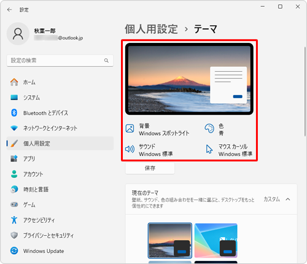Click the back arrow in the title bar
The height and width of the screenshot is (264, 307).
pos(9,10)
